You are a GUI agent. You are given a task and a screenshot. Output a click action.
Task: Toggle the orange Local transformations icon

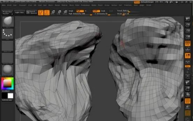coord(188,56)
